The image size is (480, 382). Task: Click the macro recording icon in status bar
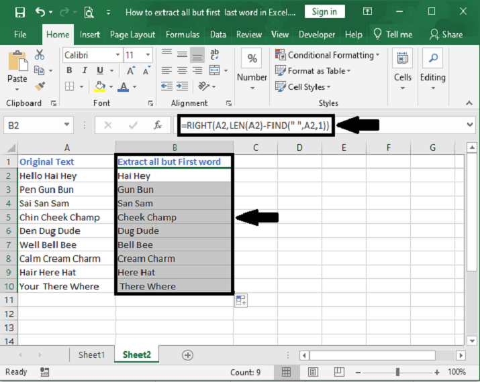(44, 372)
